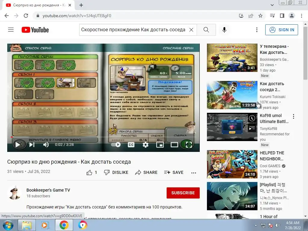
Task: Open 'Как достать соседа 2' title
Action: (272, 87)
